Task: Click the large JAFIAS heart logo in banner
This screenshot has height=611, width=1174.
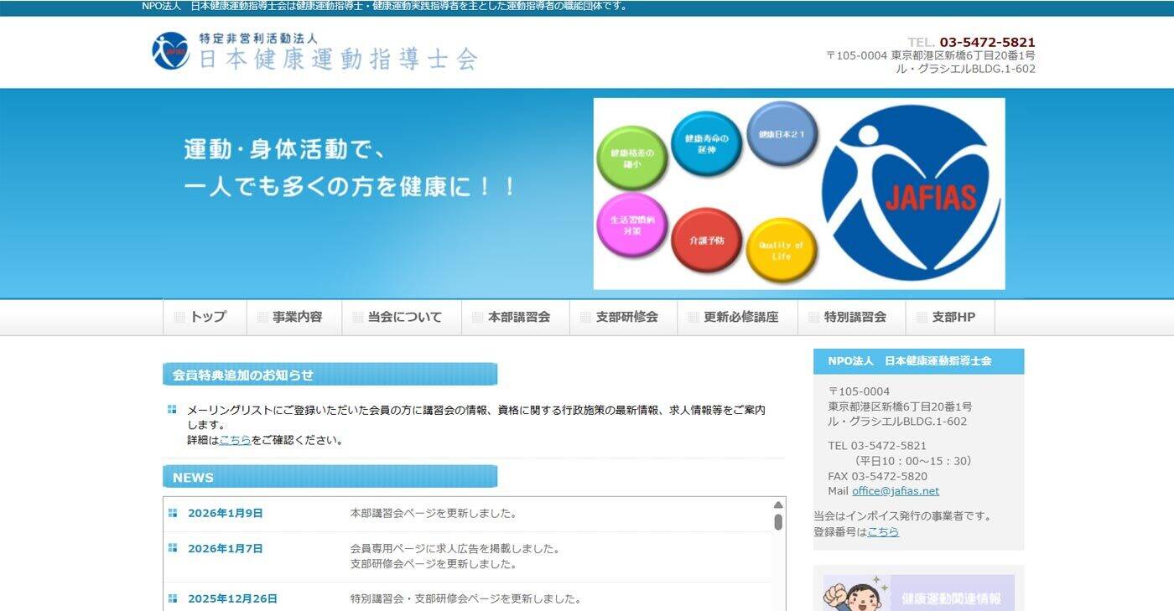Action: [x=912, y=194]
